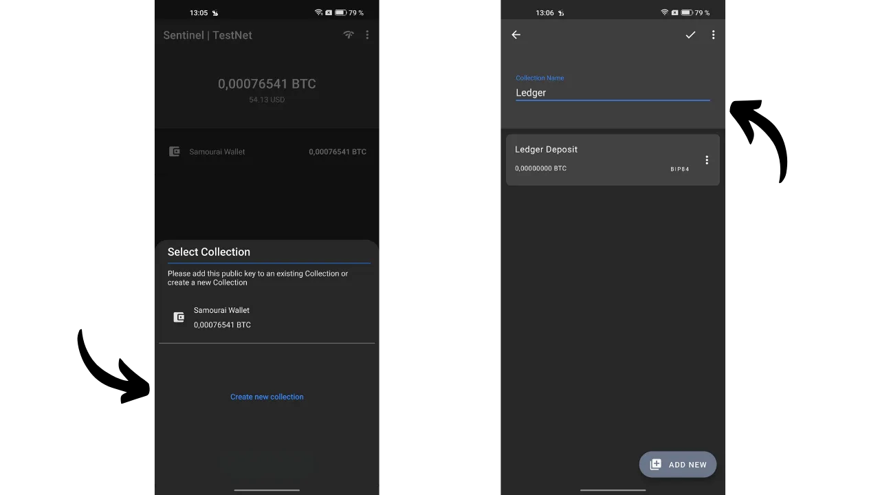Tap the BIP84 label on Ledger Deposit
This screenshot has height=495, width=880.
coord(679,169)
